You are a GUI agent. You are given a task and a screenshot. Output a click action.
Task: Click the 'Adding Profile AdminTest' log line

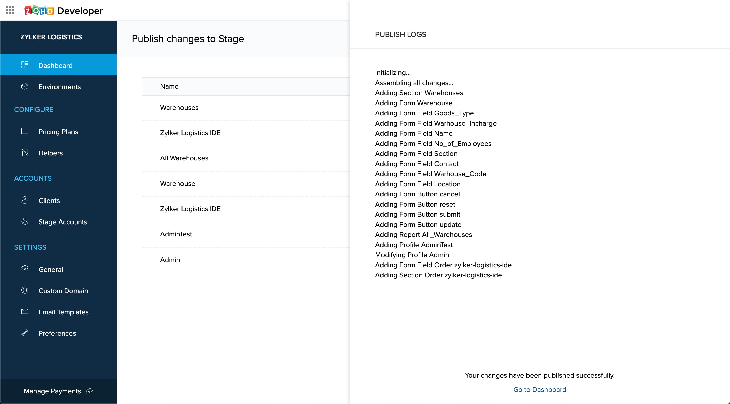click(x=414, y=245)
